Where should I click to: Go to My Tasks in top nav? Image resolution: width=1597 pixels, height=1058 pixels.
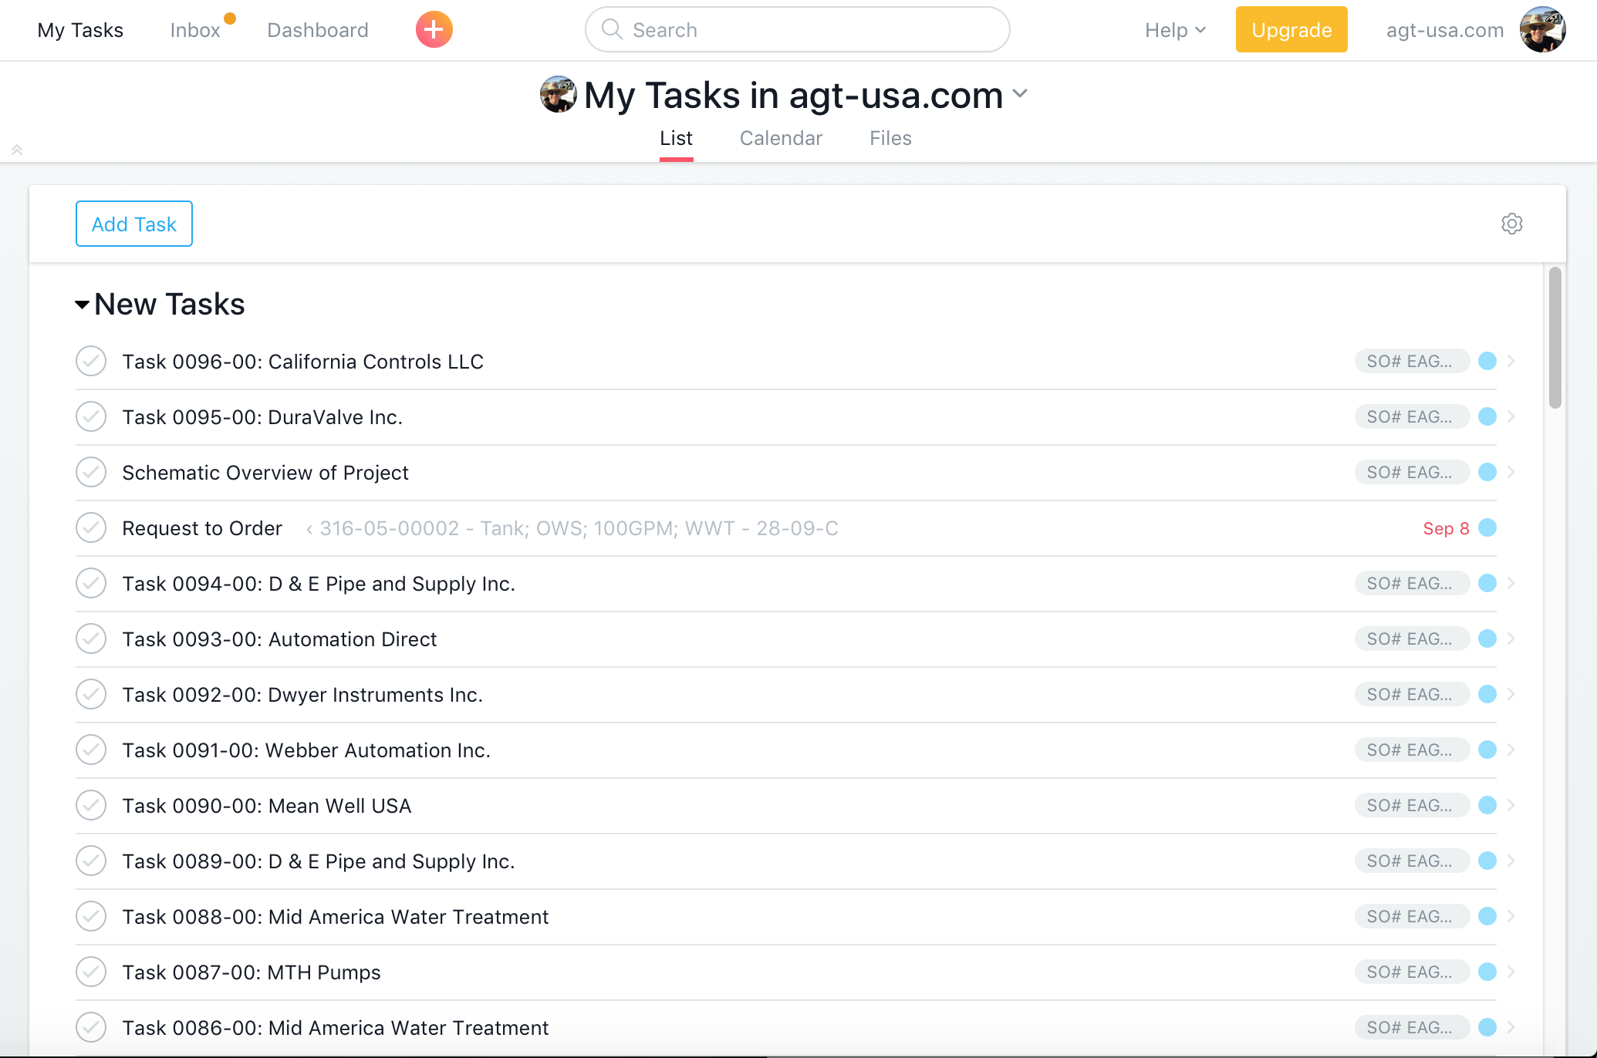pos(80,30)
